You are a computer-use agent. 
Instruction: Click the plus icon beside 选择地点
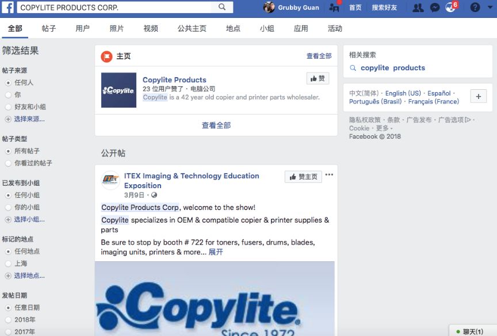point(8,276)
